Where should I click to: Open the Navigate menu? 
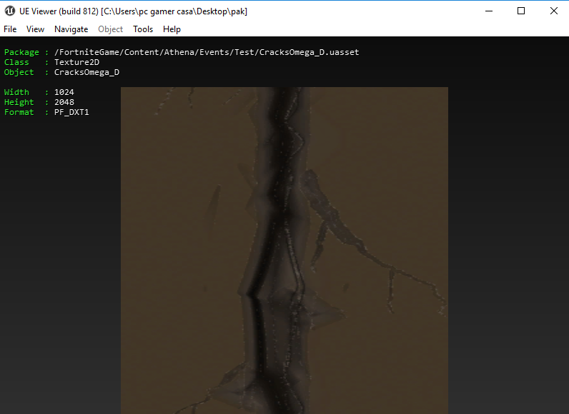(71, 29)
